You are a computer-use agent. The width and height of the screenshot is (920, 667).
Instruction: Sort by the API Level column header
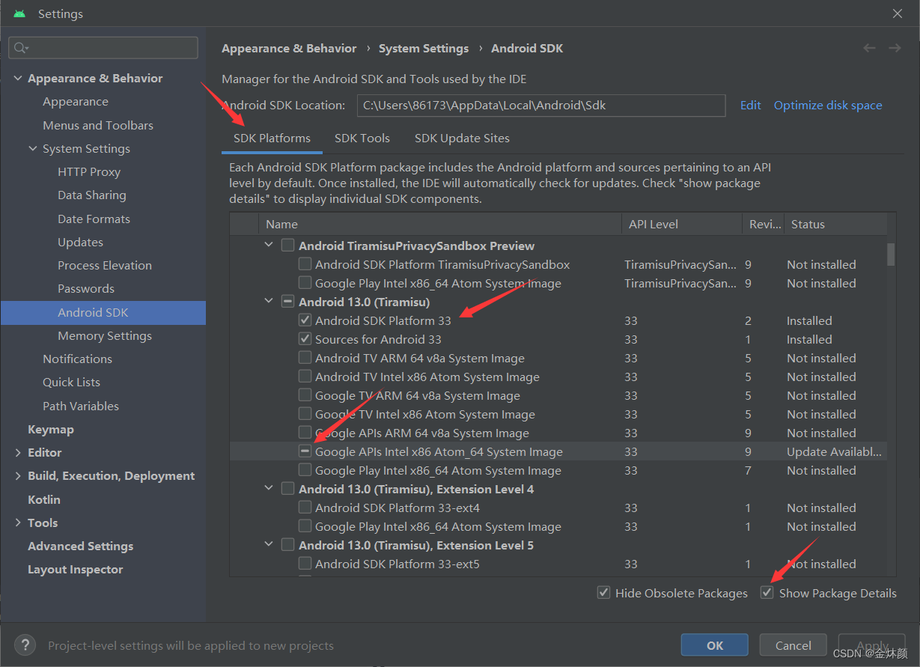682,224
